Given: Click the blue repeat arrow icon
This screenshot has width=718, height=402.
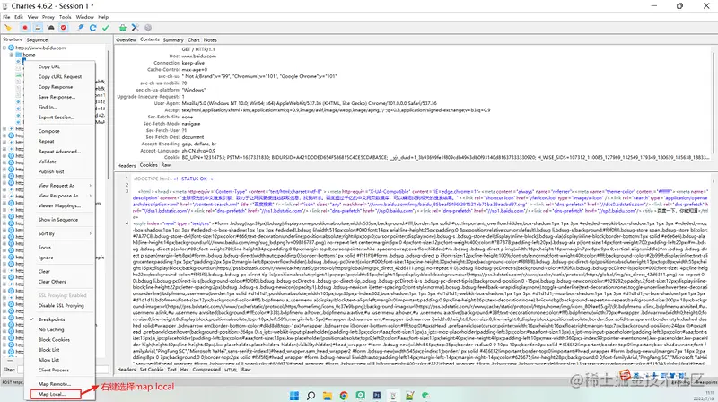Looking at the screenshot, I should pyautogui.click(x=93, y=28).
